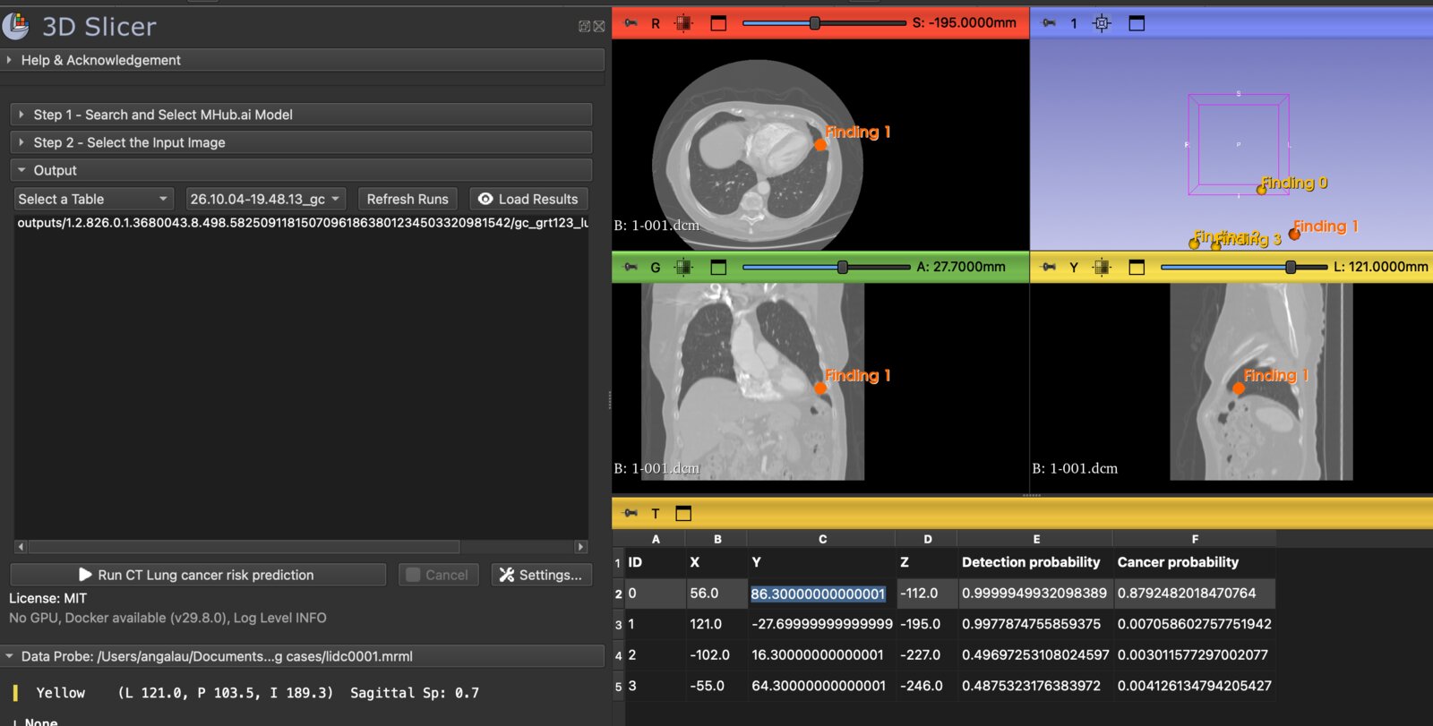Screen dimensions: 1433x726
Task: Click the 3D Slicer logo icon
Action: point(15,26)
